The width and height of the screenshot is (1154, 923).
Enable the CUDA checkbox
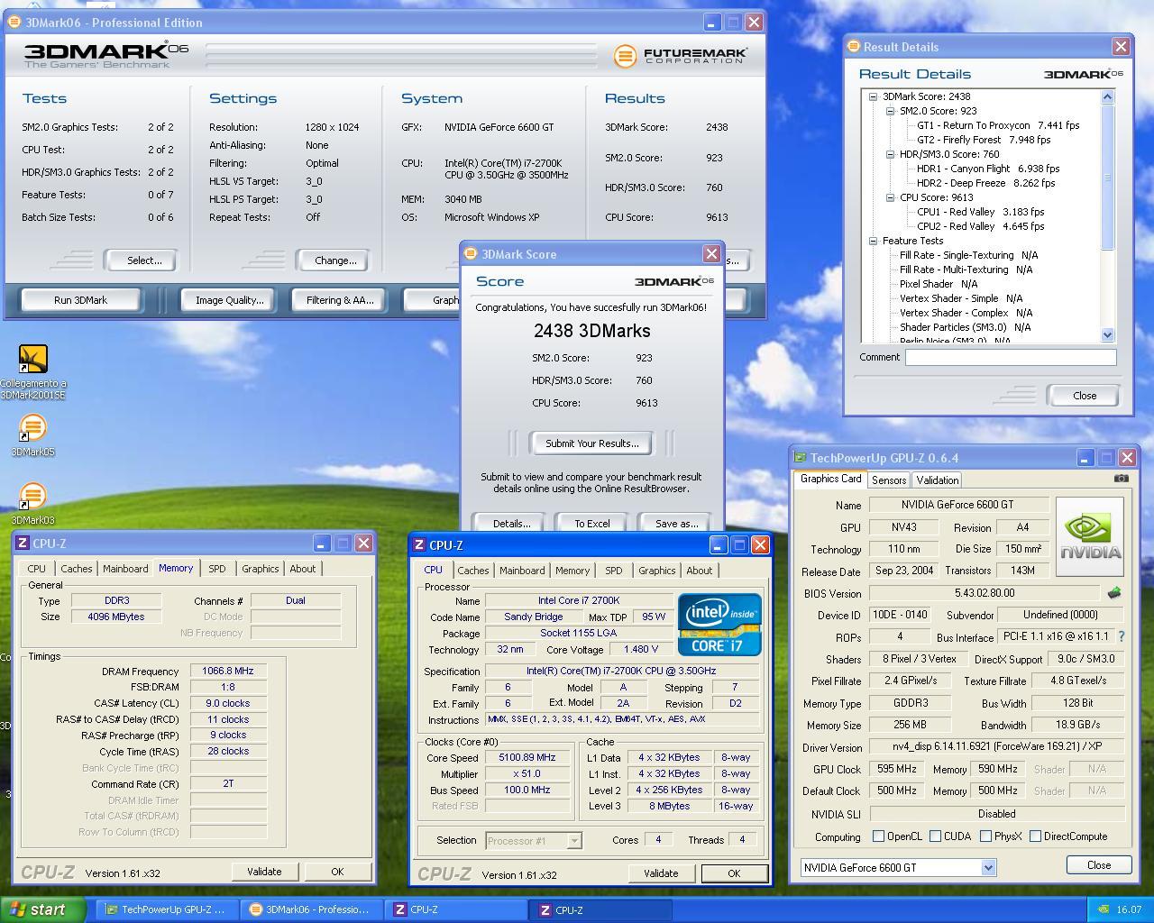935,836
